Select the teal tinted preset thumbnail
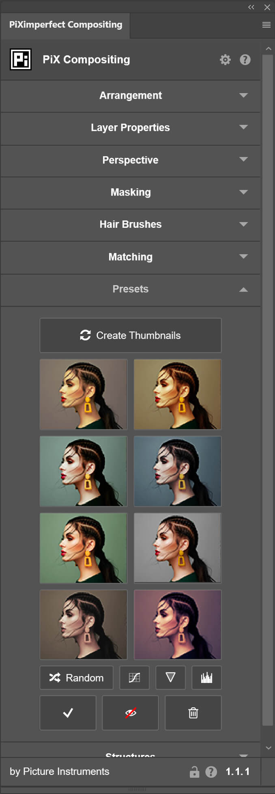 point(84,471)
